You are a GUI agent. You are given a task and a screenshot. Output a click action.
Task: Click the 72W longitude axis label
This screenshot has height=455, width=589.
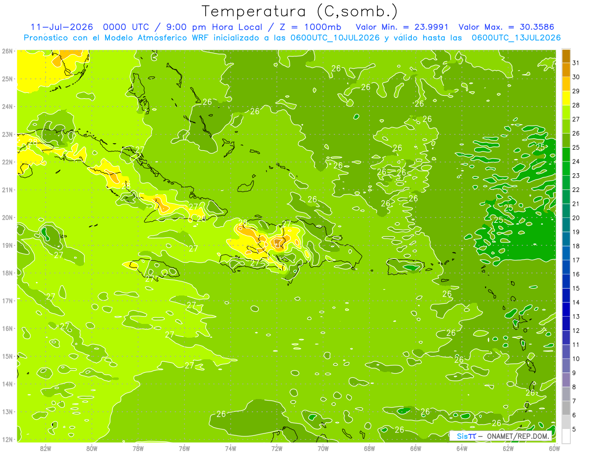(277, 448)
